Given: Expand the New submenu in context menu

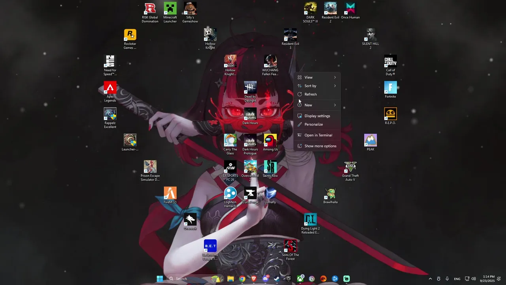Looking at the screenshot, I should [317, 105].
